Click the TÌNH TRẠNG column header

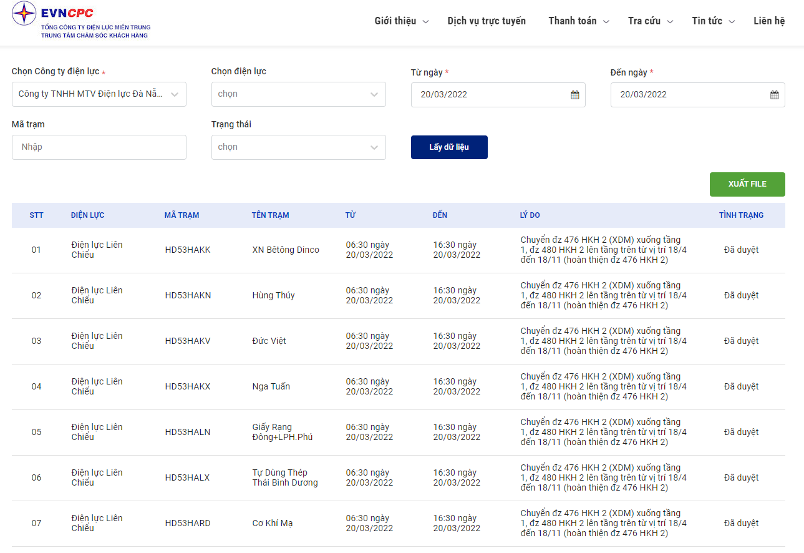[741, 215]
